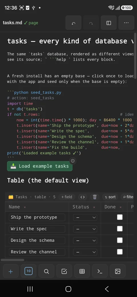The width and height of the screenshot is (137, 297).
Task: Insert table using the grid icon
Action: pos(82,271)
